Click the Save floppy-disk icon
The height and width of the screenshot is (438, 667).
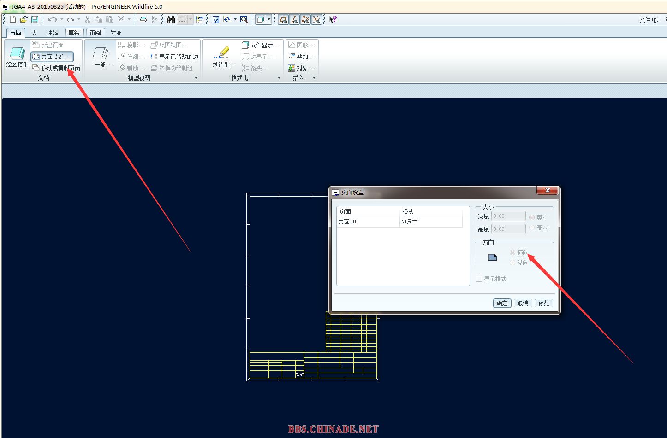click(x=35, y=19)
